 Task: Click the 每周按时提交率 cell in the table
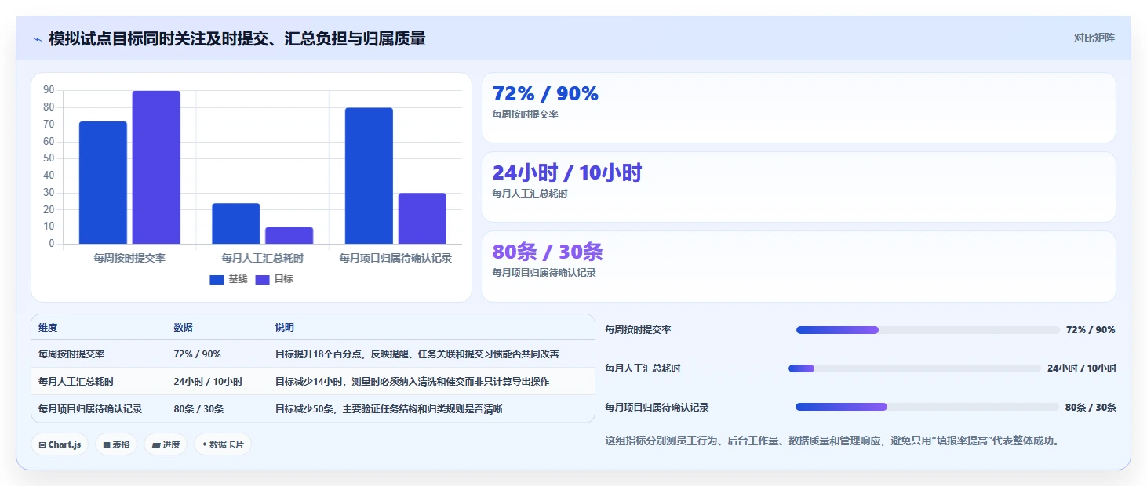[71, 354]
